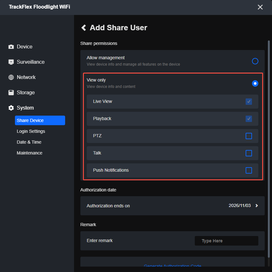Click the PTZ row label
Viewport: 272px width, 272px height.
point(97,136)
